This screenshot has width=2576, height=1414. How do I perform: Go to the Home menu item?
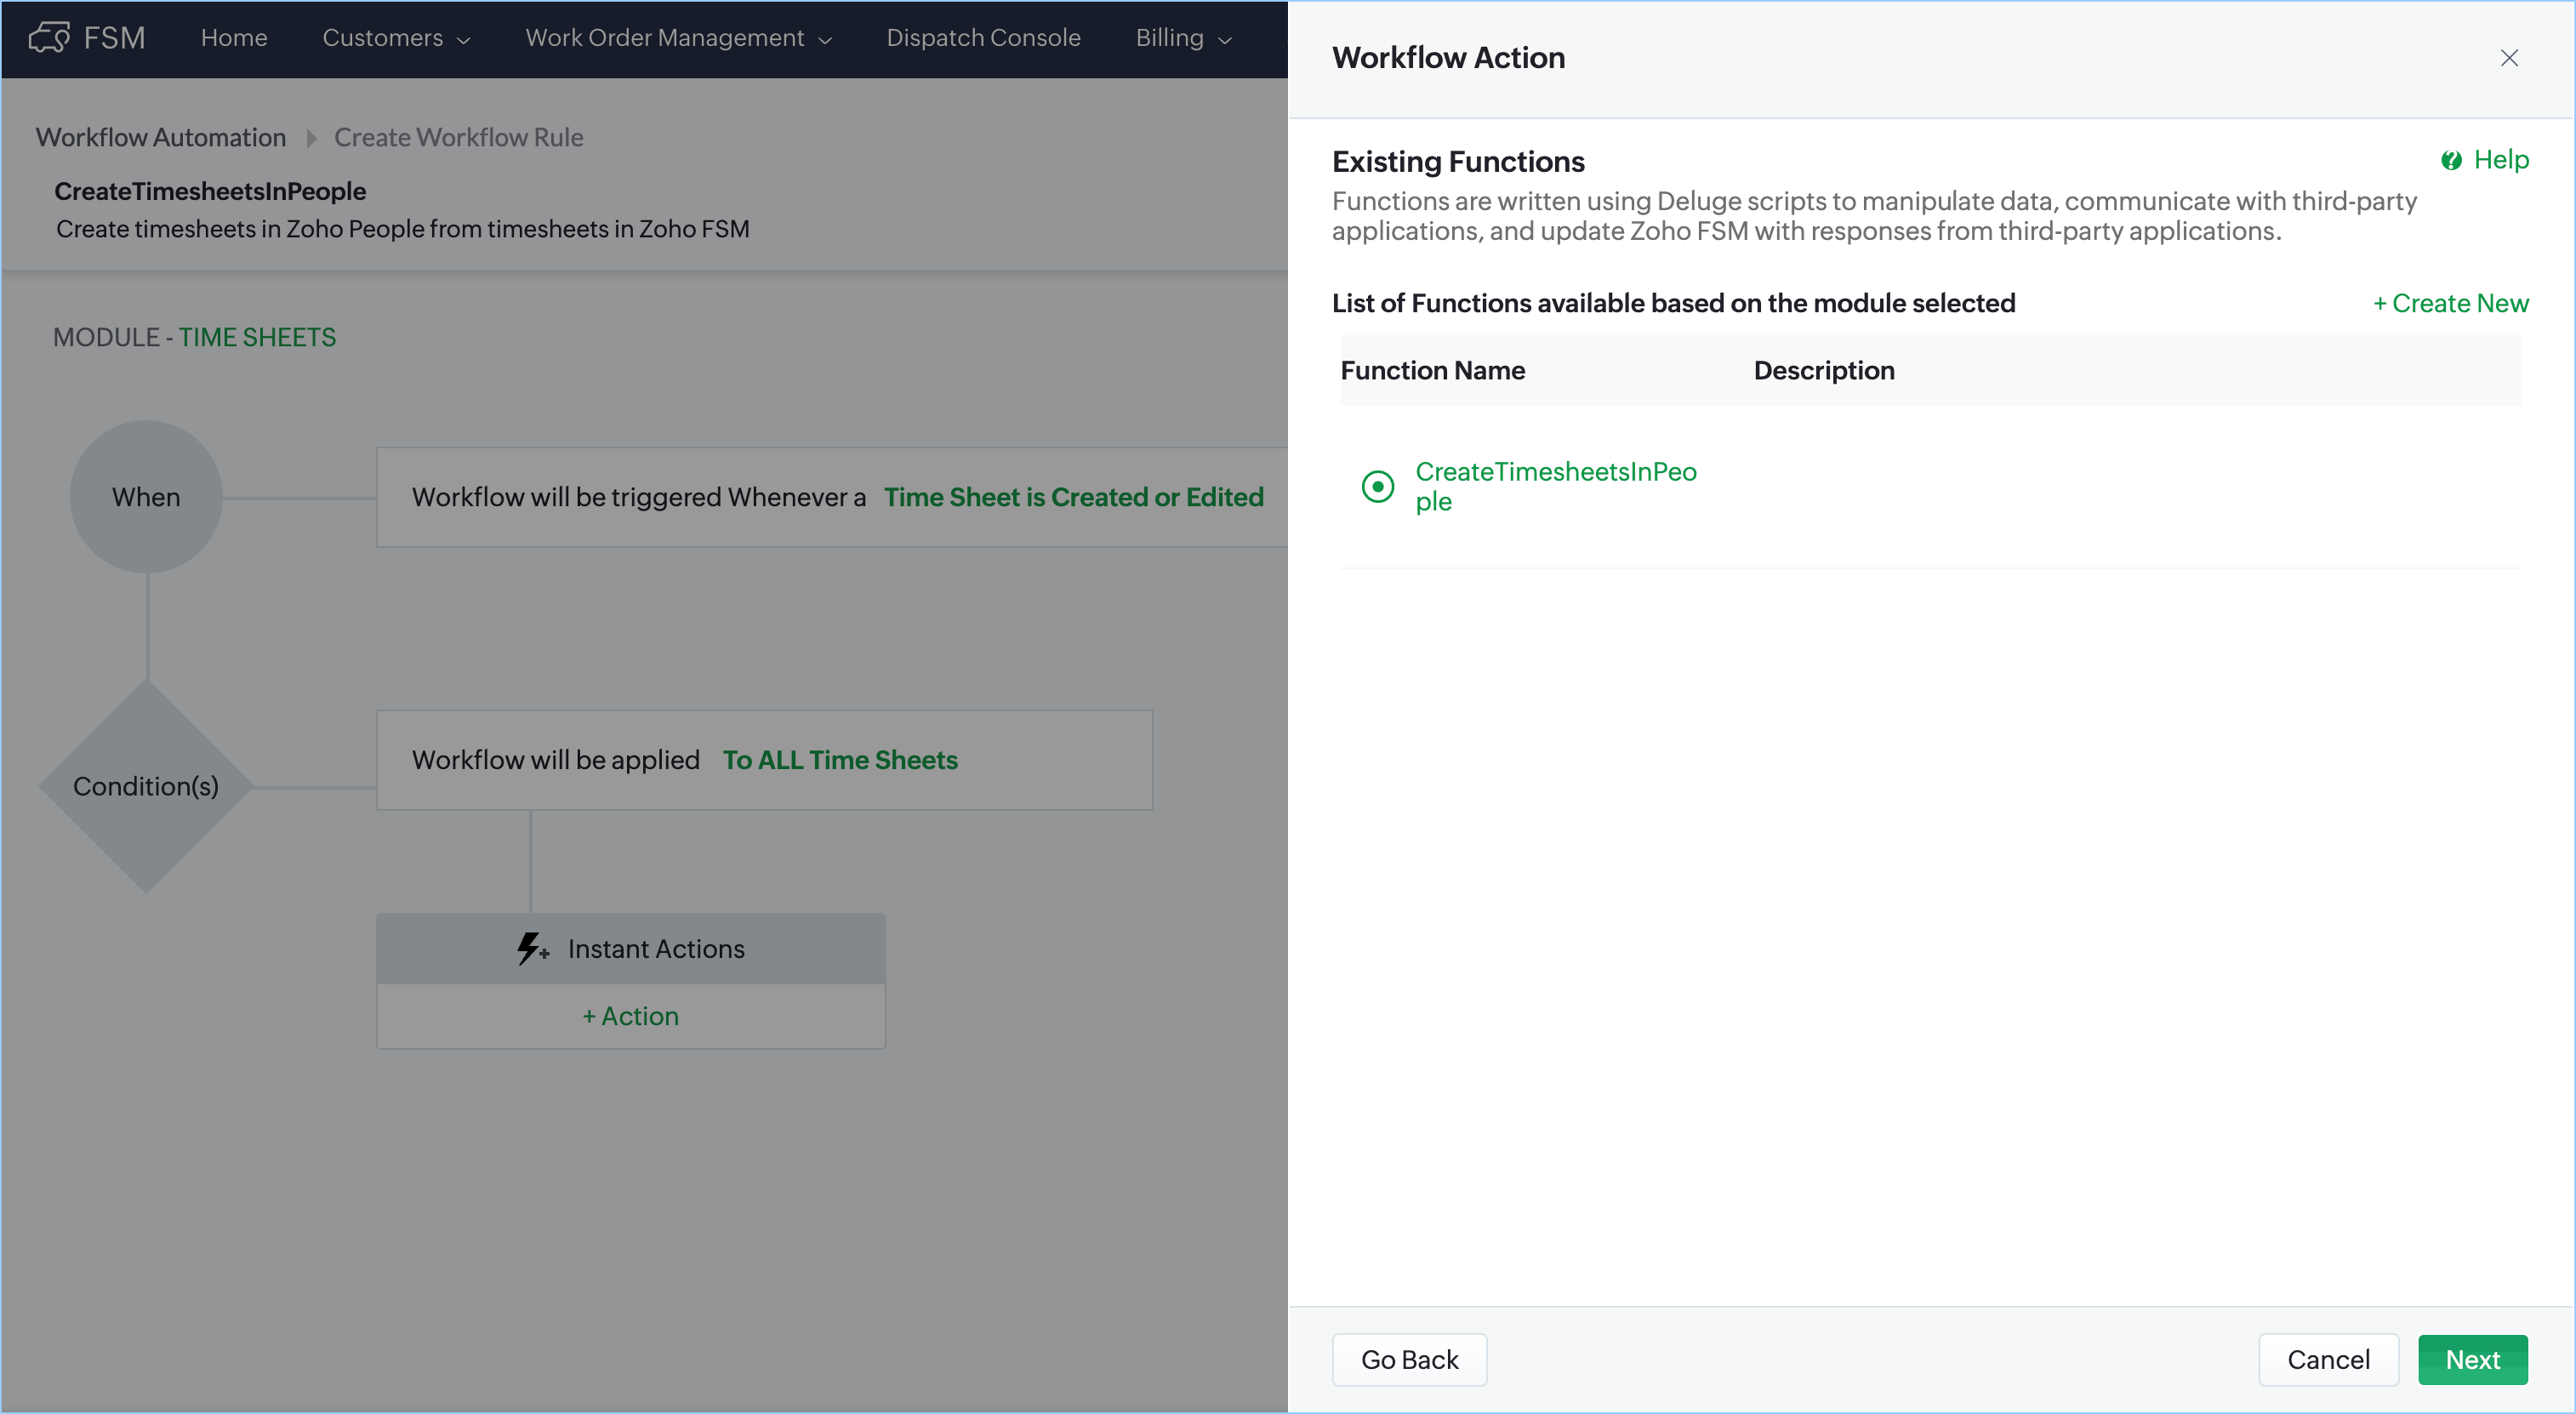point(233,38)
